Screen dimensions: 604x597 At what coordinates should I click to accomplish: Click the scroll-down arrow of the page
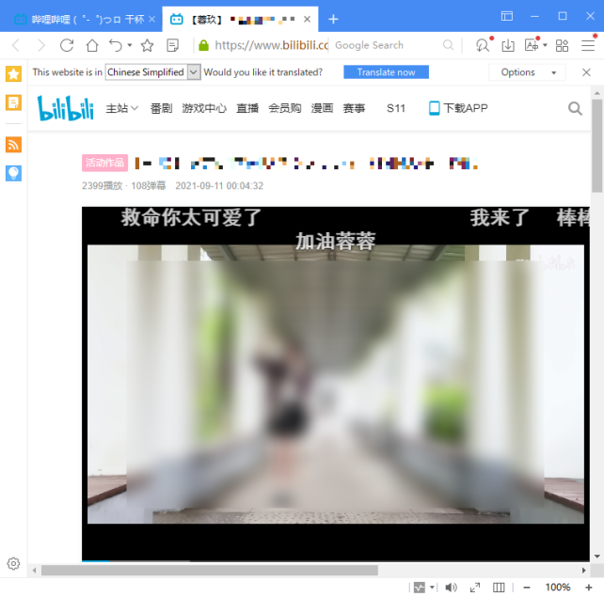pos(597,557)
